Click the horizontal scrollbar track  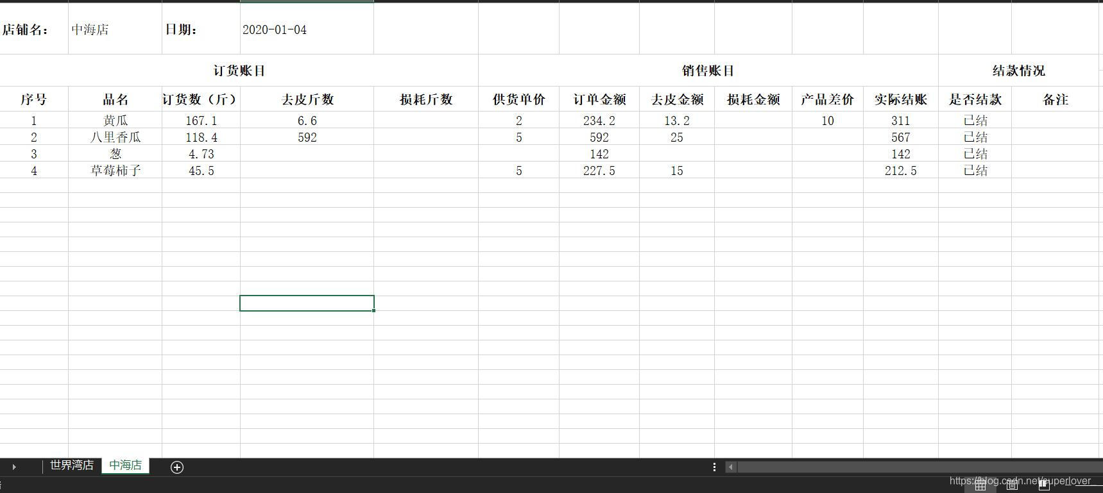[x=919, y=467]
